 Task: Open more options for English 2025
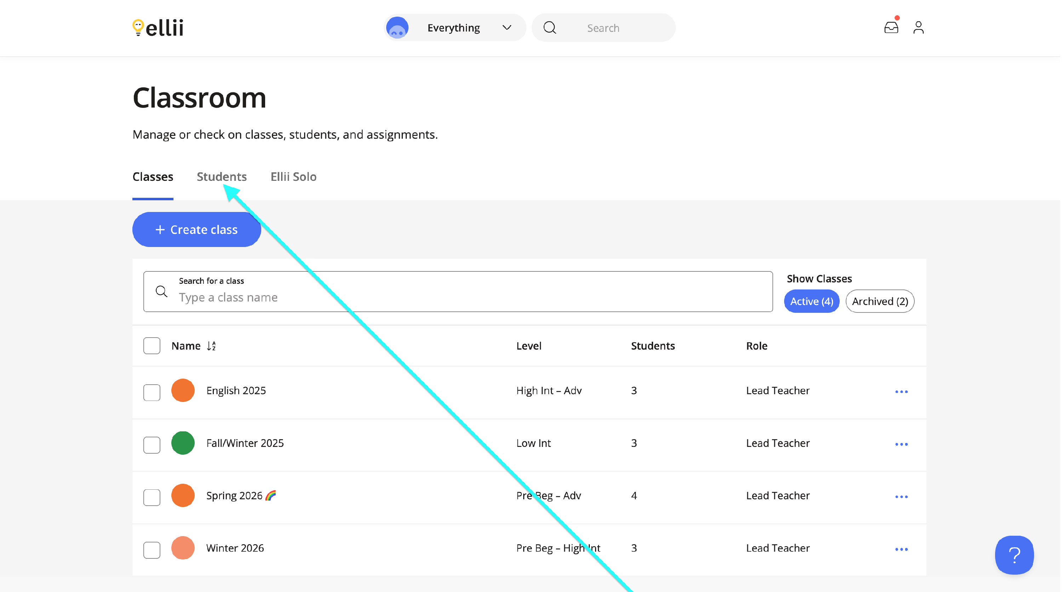coord(901,391)
